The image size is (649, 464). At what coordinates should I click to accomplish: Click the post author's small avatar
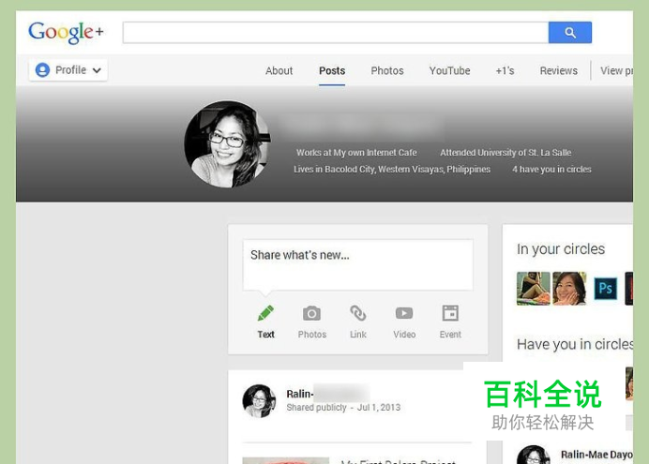259,400
